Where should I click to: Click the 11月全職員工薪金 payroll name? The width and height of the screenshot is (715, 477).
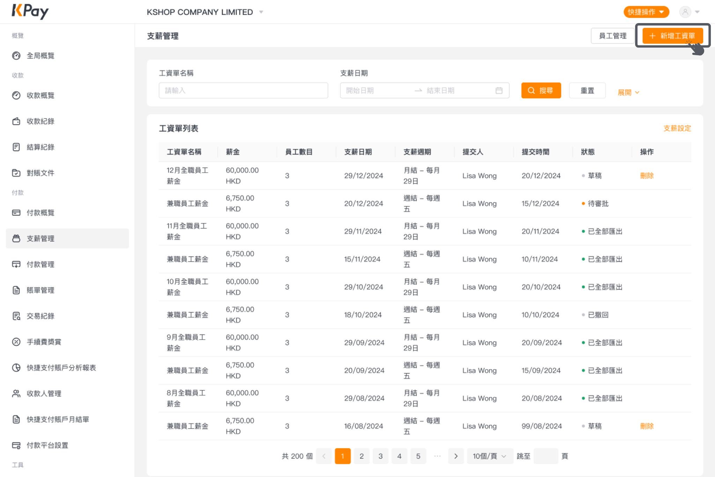187,231
